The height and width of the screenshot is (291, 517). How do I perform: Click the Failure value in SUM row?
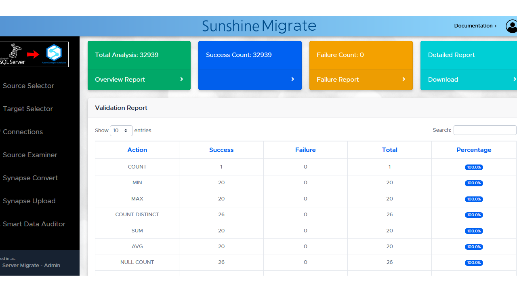[305, 231]
